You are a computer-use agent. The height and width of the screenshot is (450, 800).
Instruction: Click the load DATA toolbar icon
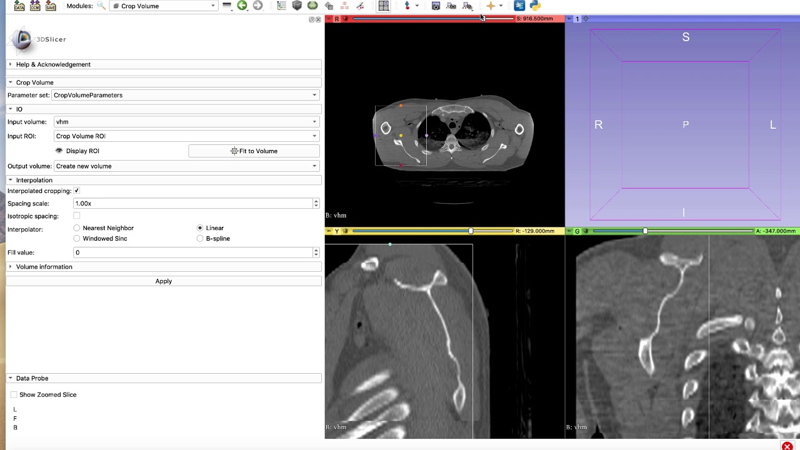(x=19, y=6)
